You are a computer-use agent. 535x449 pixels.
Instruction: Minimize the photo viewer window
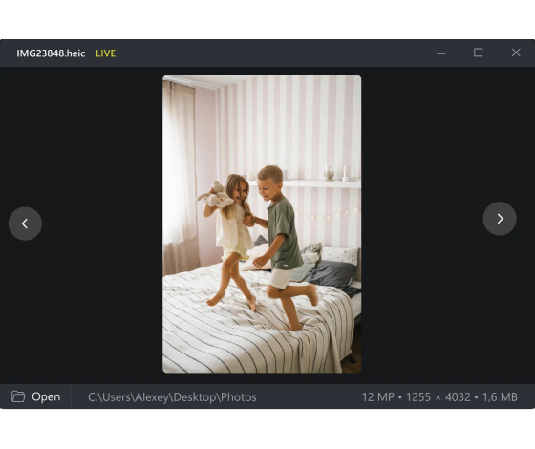click(x=440, y=53)
